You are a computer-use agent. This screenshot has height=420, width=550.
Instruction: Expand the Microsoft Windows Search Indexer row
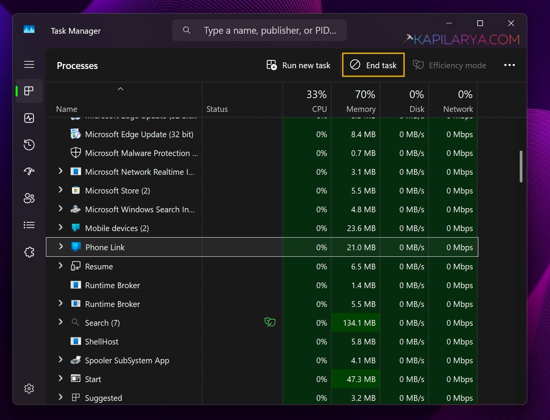[60, 208]
